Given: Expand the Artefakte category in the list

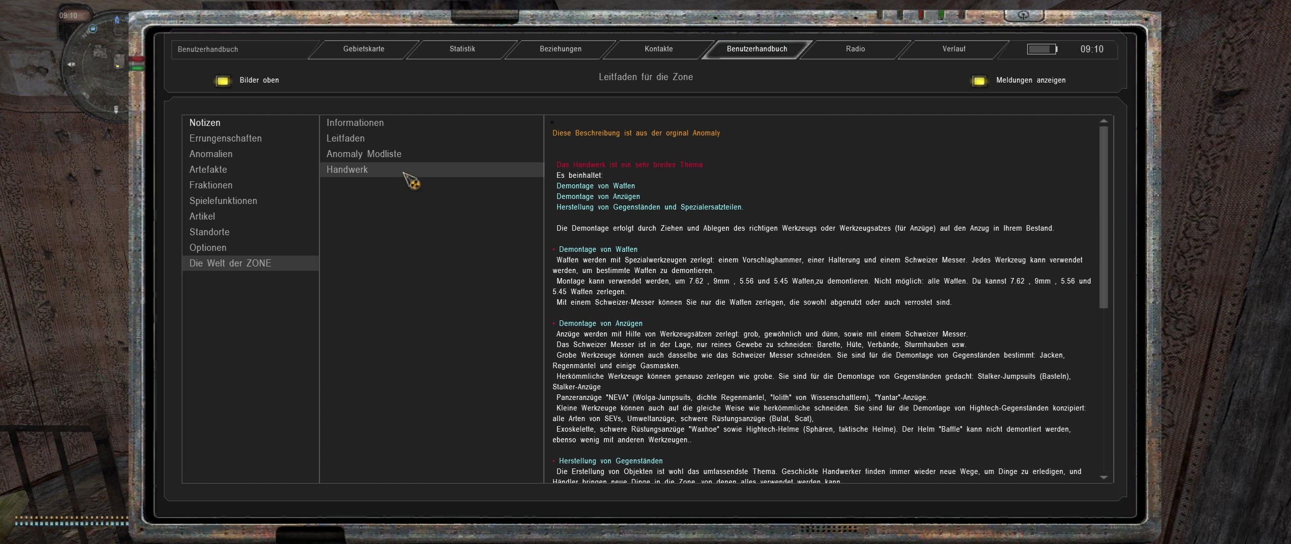Looking at the screenshot, I should click(208, 170).
